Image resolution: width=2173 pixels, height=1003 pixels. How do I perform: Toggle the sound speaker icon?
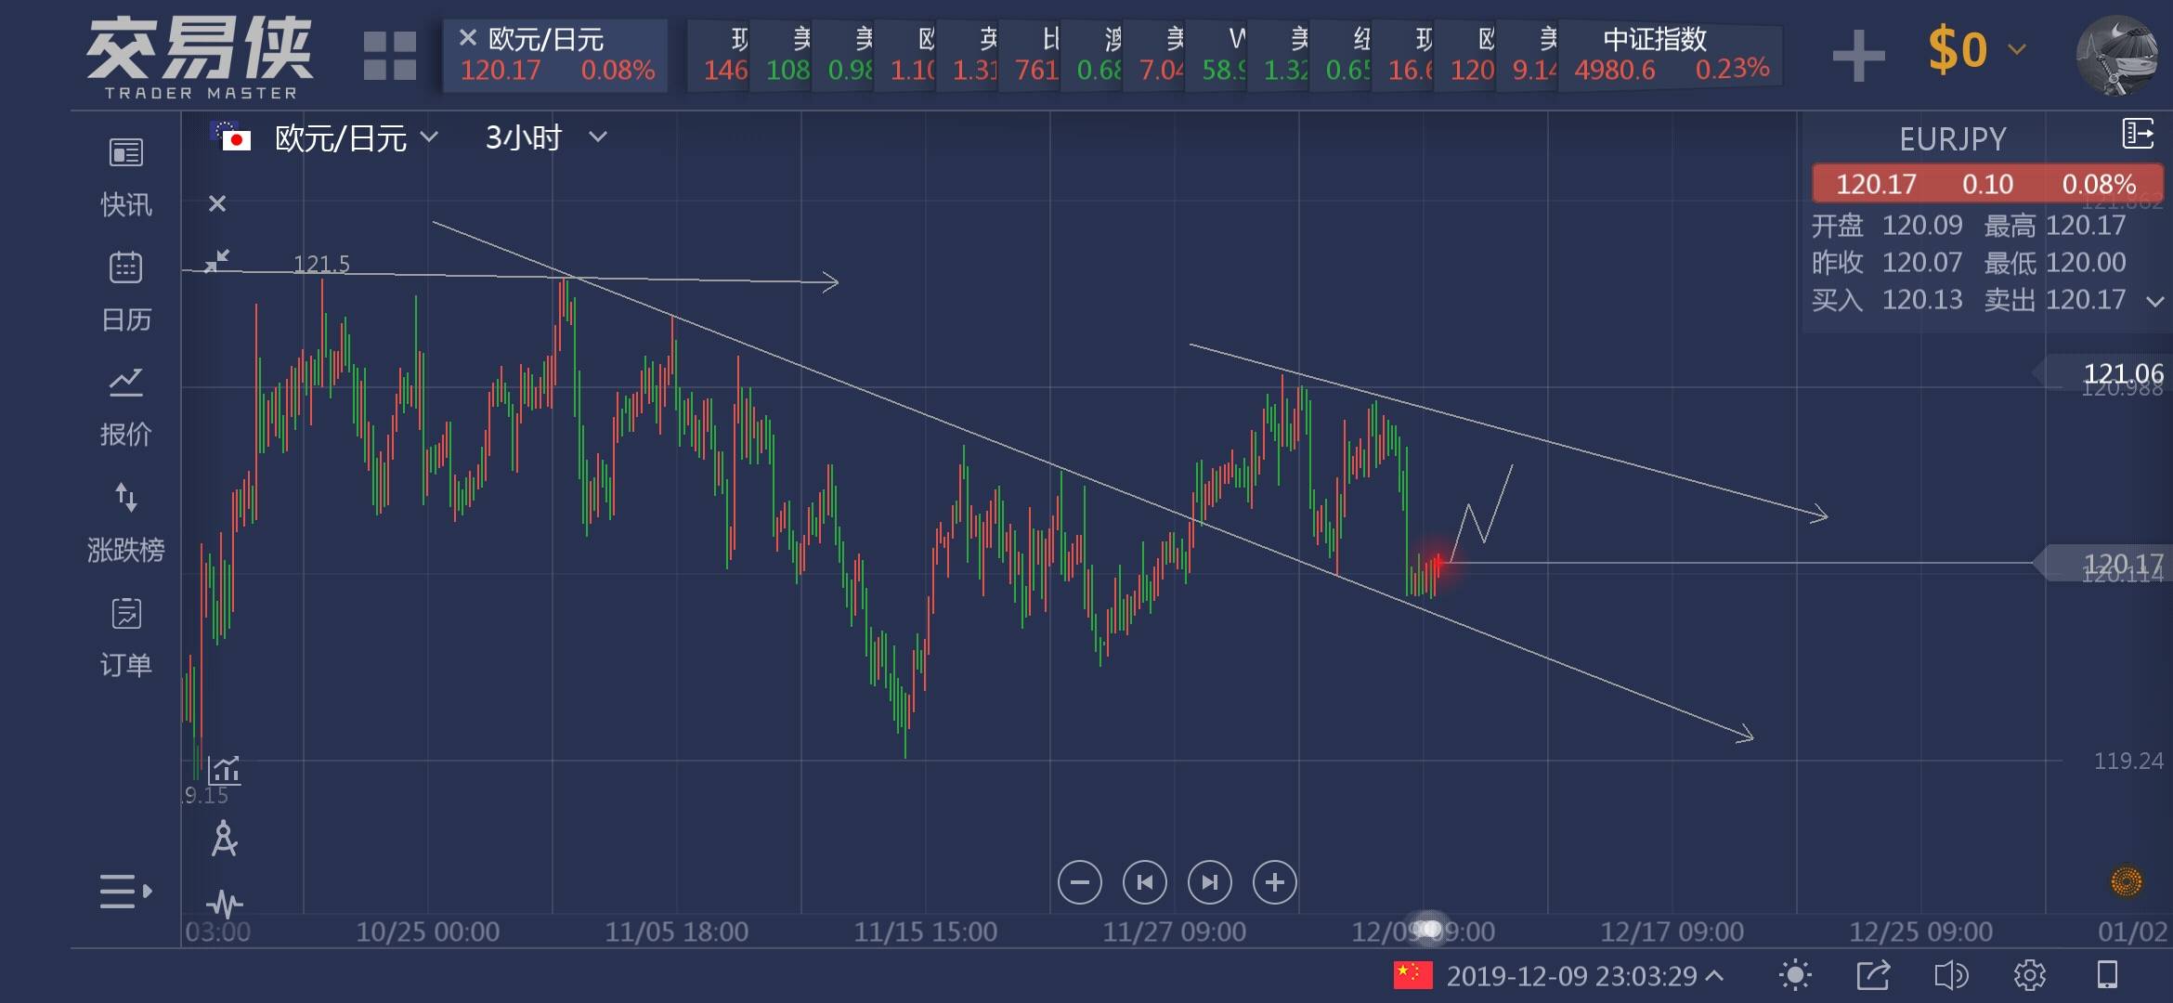(x=1950, y=975)
